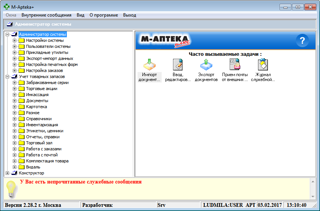Image resolution: width=320 pixels, height=211 pixels.
Task: Open the Экспорт документов icon
Action: click(206, 65)
